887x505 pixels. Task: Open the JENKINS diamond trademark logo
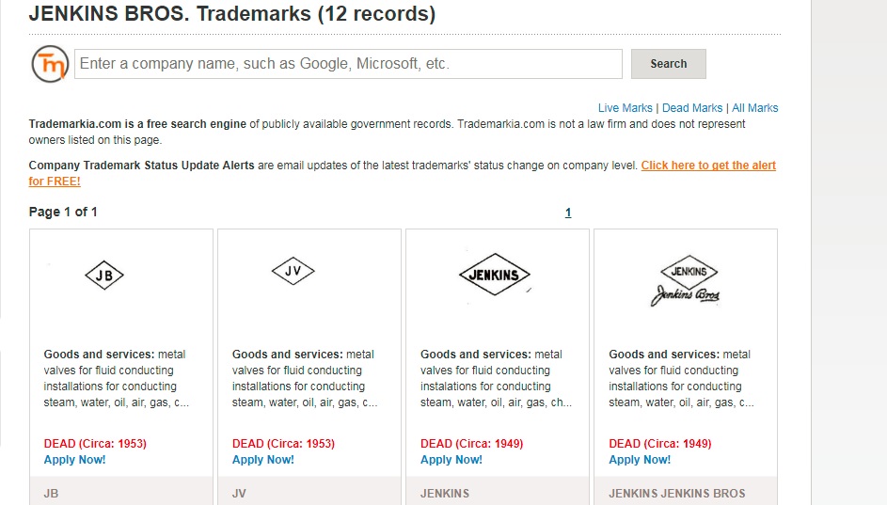495,275
